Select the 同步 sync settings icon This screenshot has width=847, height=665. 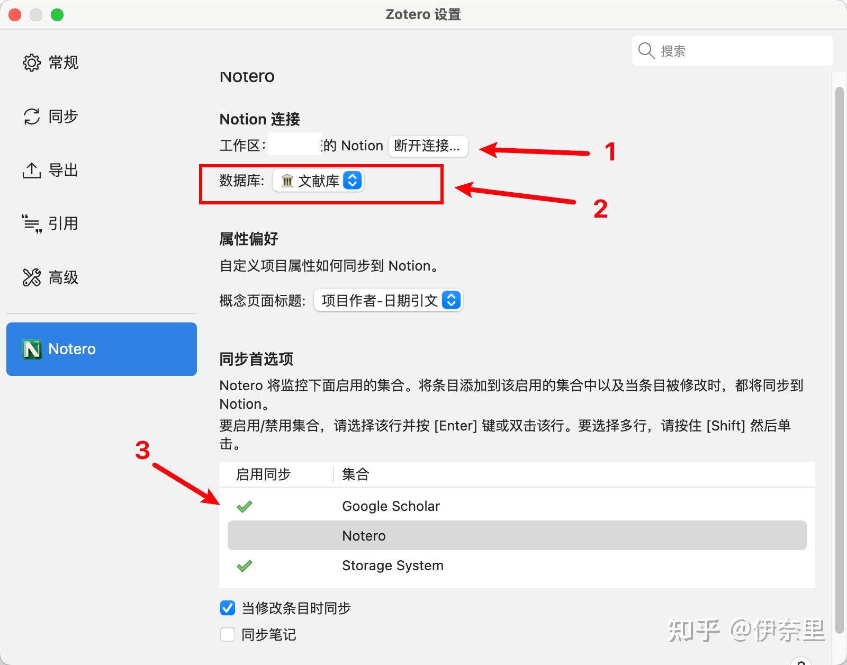coord(32,116)
